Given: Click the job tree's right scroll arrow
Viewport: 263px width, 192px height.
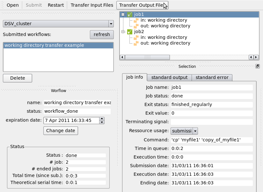Looking at the screenshot, I should pyautogui.click(x=256, y=57).
